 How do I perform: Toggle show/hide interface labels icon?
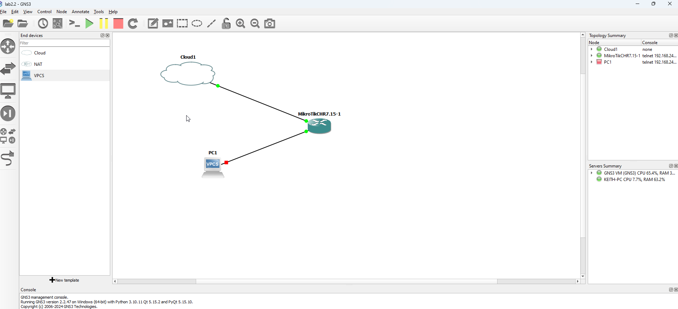(58, 23)
